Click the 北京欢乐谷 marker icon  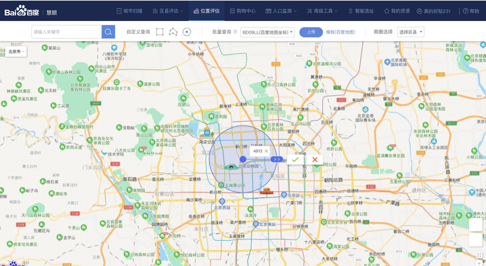pos(324,222)
